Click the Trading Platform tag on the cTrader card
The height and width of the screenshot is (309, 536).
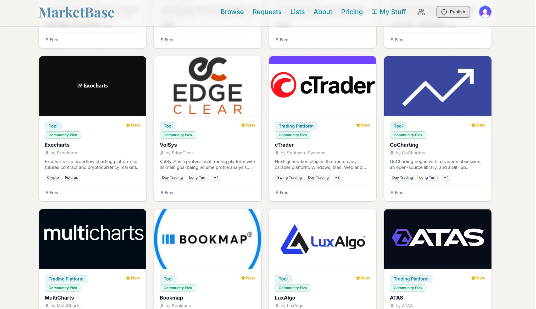click(x=296, y=126)
